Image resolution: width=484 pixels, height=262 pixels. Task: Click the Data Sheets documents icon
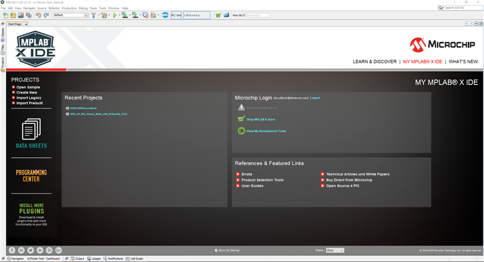coord(31,129)
